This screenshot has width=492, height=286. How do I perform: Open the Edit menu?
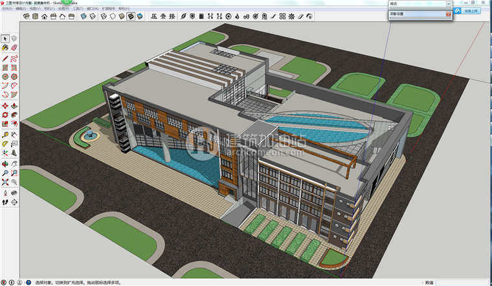pyautogui.click(x=21, y=9)
